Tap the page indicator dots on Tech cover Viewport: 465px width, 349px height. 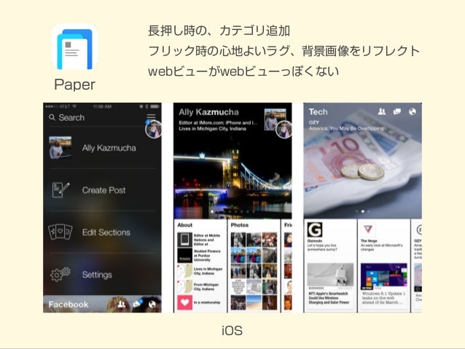pos(362,211)
